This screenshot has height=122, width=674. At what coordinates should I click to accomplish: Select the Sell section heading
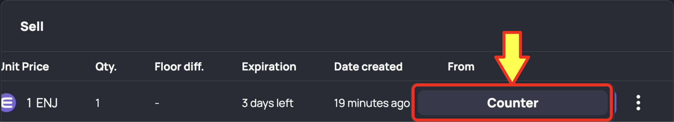32,26
